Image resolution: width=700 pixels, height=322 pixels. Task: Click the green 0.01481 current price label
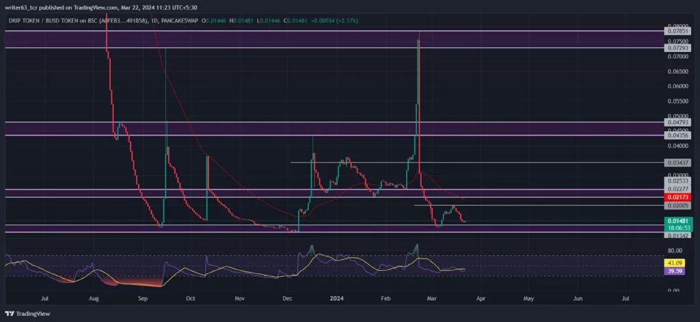(x=677, y=221)
